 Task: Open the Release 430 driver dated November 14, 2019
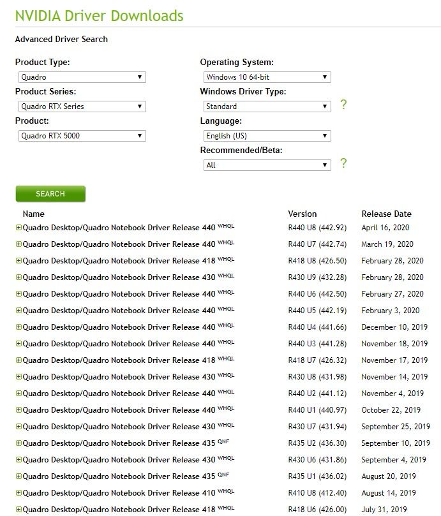pyautogui.click(x=119, y=377)
